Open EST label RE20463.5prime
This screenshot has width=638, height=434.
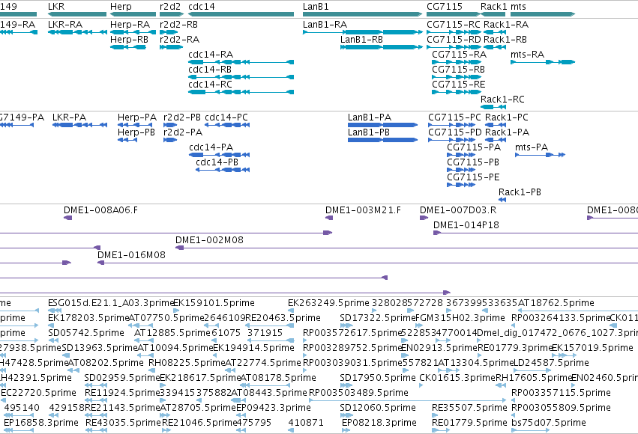[x=283, y=318]
